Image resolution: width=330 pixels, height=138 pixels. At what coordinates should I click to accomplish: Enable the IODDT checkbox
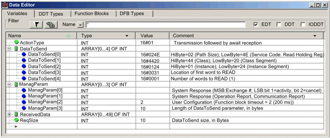click(303, 25)
